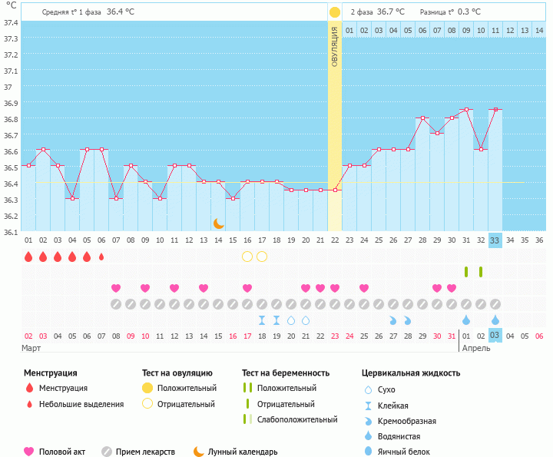
Task: Select the small spotting drop on day 06
Action: (x=101, y=257)
